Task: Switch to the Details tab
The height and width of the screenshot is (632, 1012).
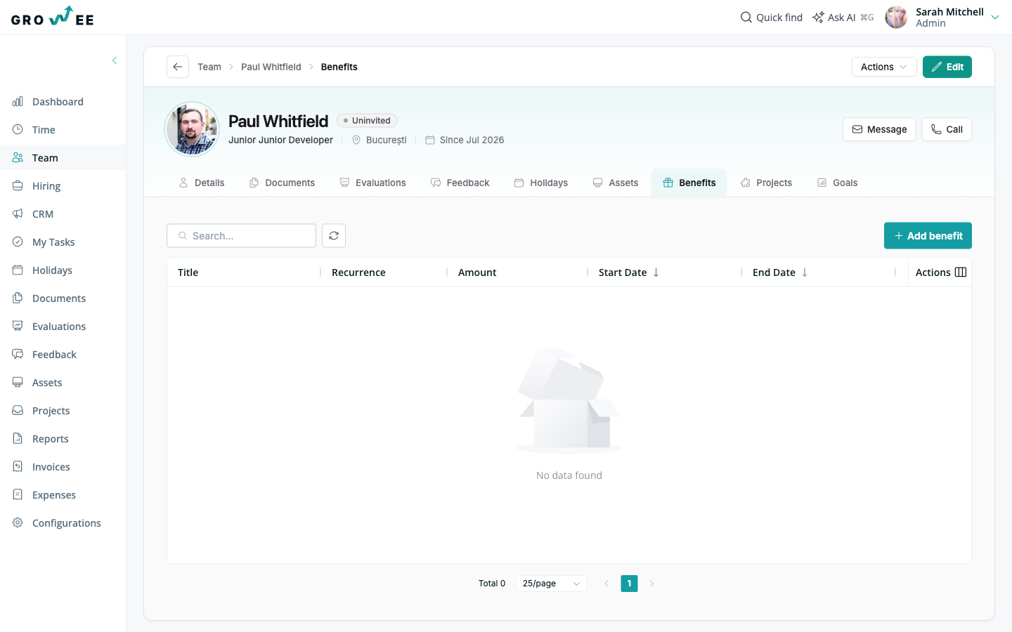Action: pos(202,183)
